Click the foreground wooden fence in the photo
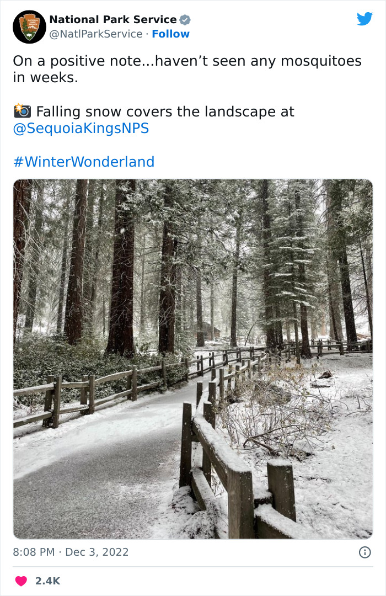386x596 pixels. click(x=238, y=467)
